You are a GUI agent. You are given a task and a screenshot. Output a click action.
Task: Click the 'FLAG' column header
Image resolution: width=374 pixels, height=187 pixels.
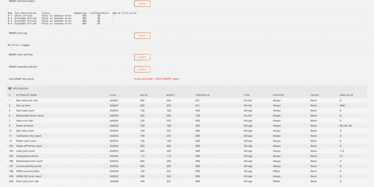(x=113, y=95)
